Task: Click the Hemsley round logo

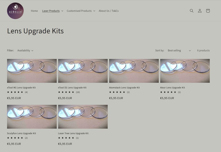Action: (x=15, y=11)
